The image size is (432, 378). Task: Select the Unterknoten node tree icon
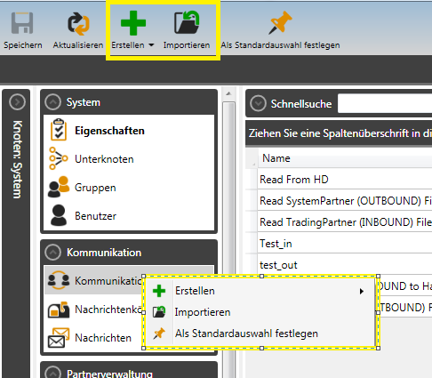[x=58, y=158]
